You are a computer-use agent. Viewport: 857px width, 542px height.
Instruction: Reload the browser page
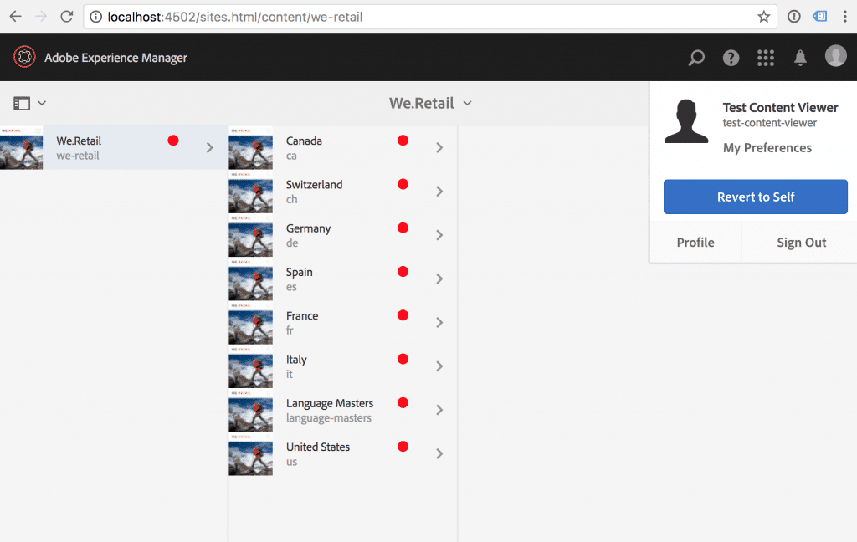[67, 17]
